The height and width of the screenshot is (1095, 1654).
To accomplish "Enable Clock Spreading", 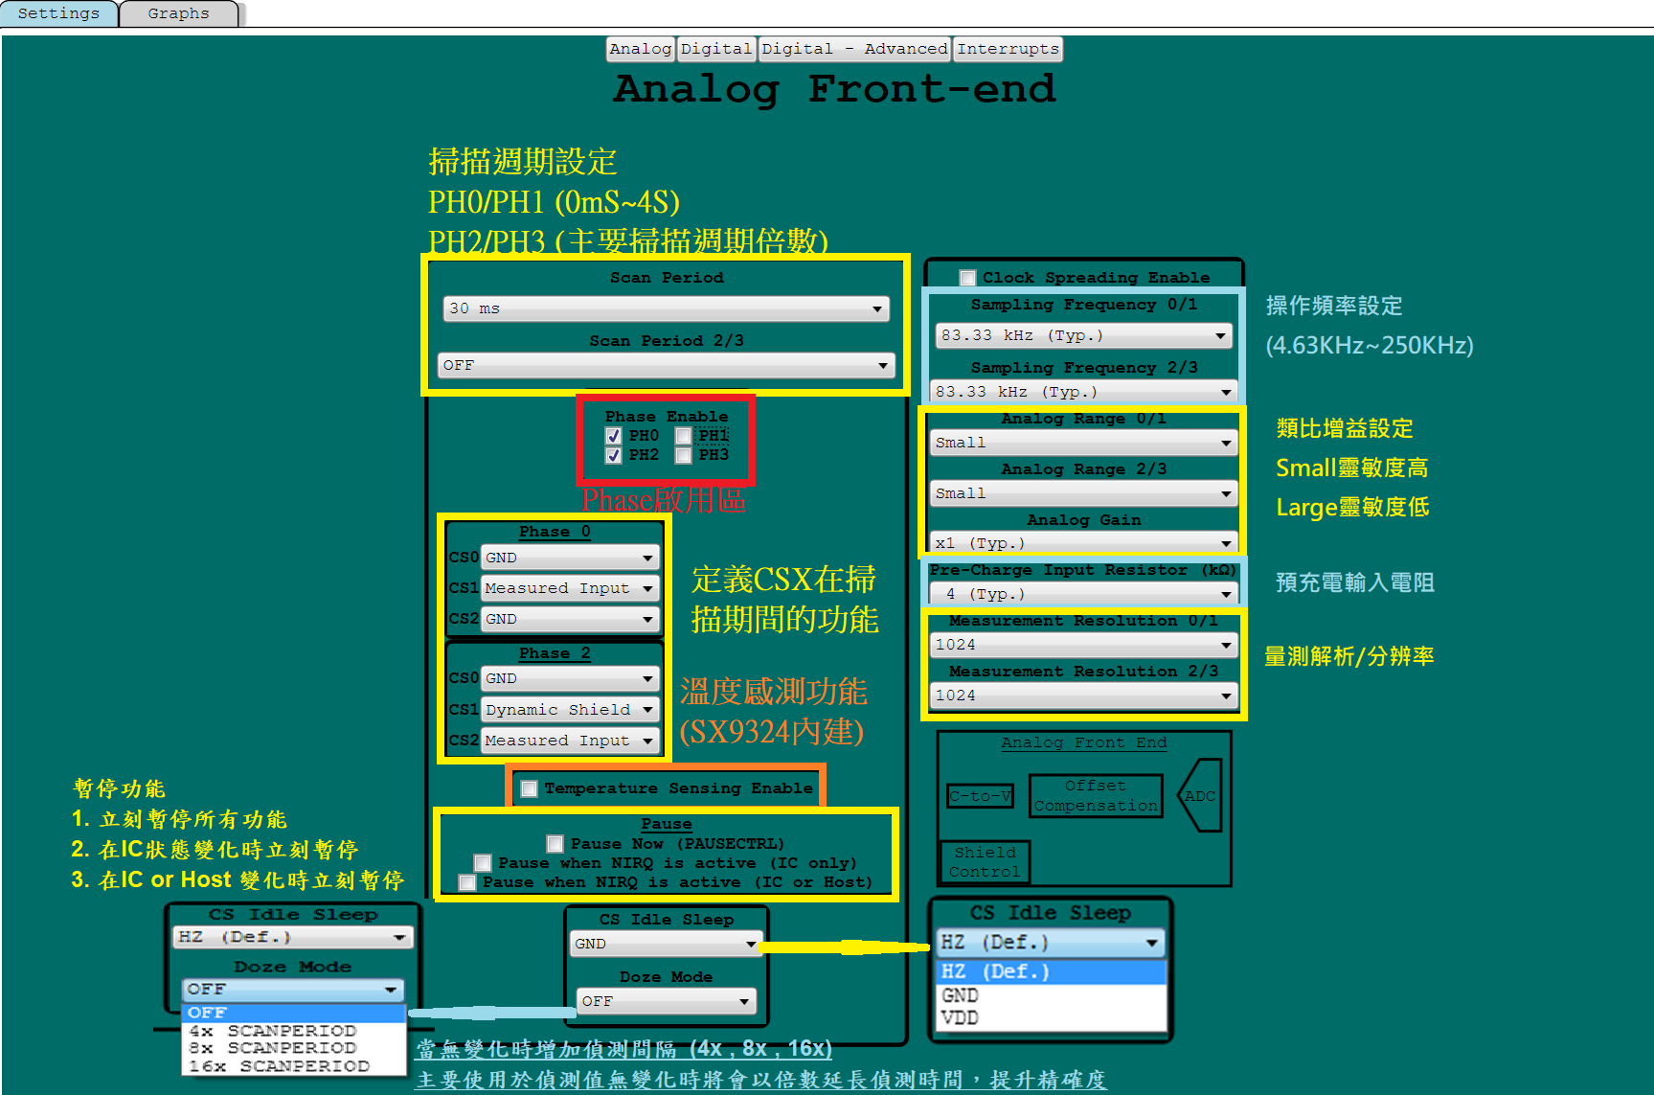I will point(966,277).
